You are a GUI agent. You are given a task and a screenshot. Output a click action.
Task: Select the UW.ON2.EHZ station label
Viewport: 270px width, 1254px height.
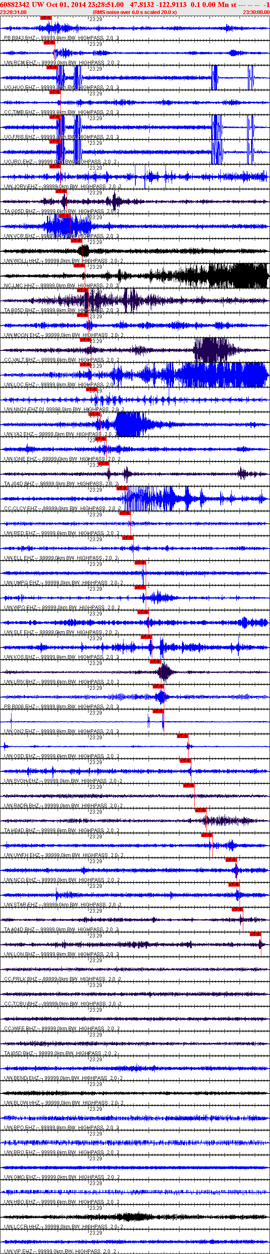[61, 732]
